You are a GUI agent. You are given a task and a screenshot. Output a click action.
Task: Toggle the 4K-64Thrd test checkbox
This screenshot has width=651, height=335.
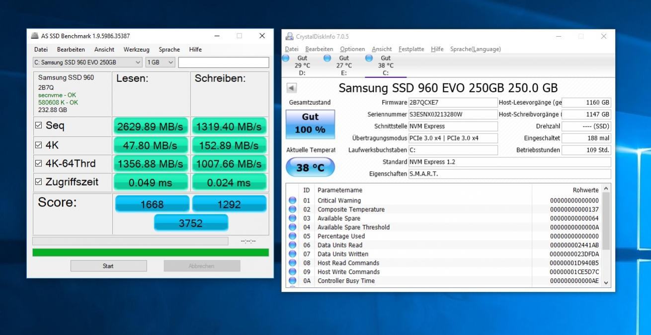[x=39, y=163]
